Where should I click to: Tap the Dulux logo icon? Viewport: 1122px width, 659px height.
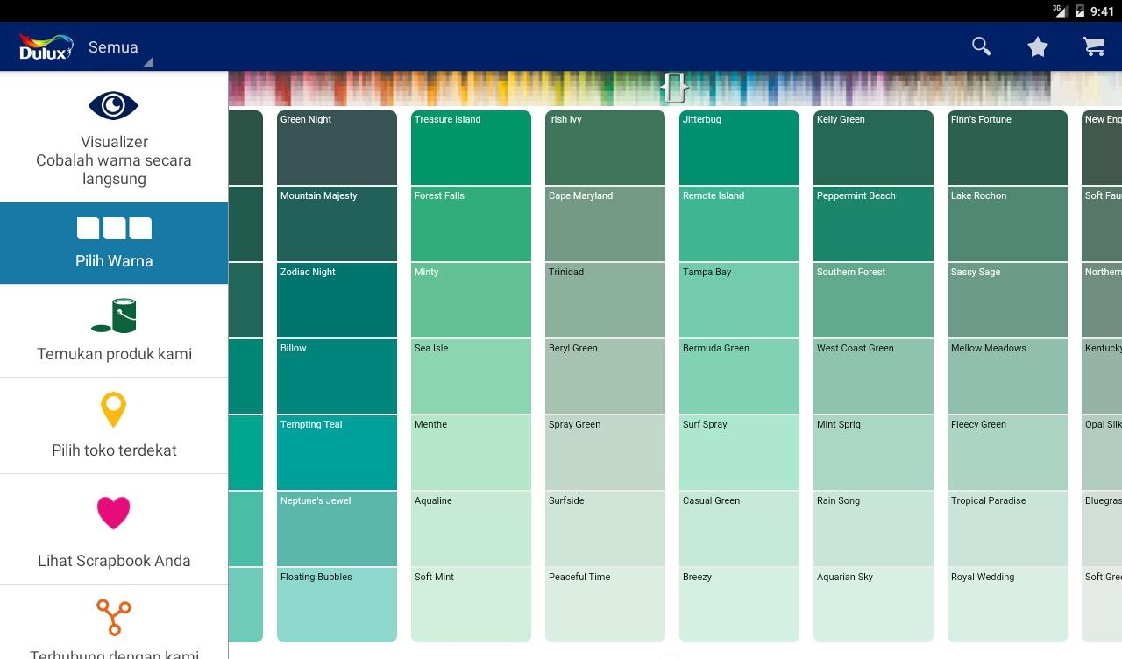(46, 46)
